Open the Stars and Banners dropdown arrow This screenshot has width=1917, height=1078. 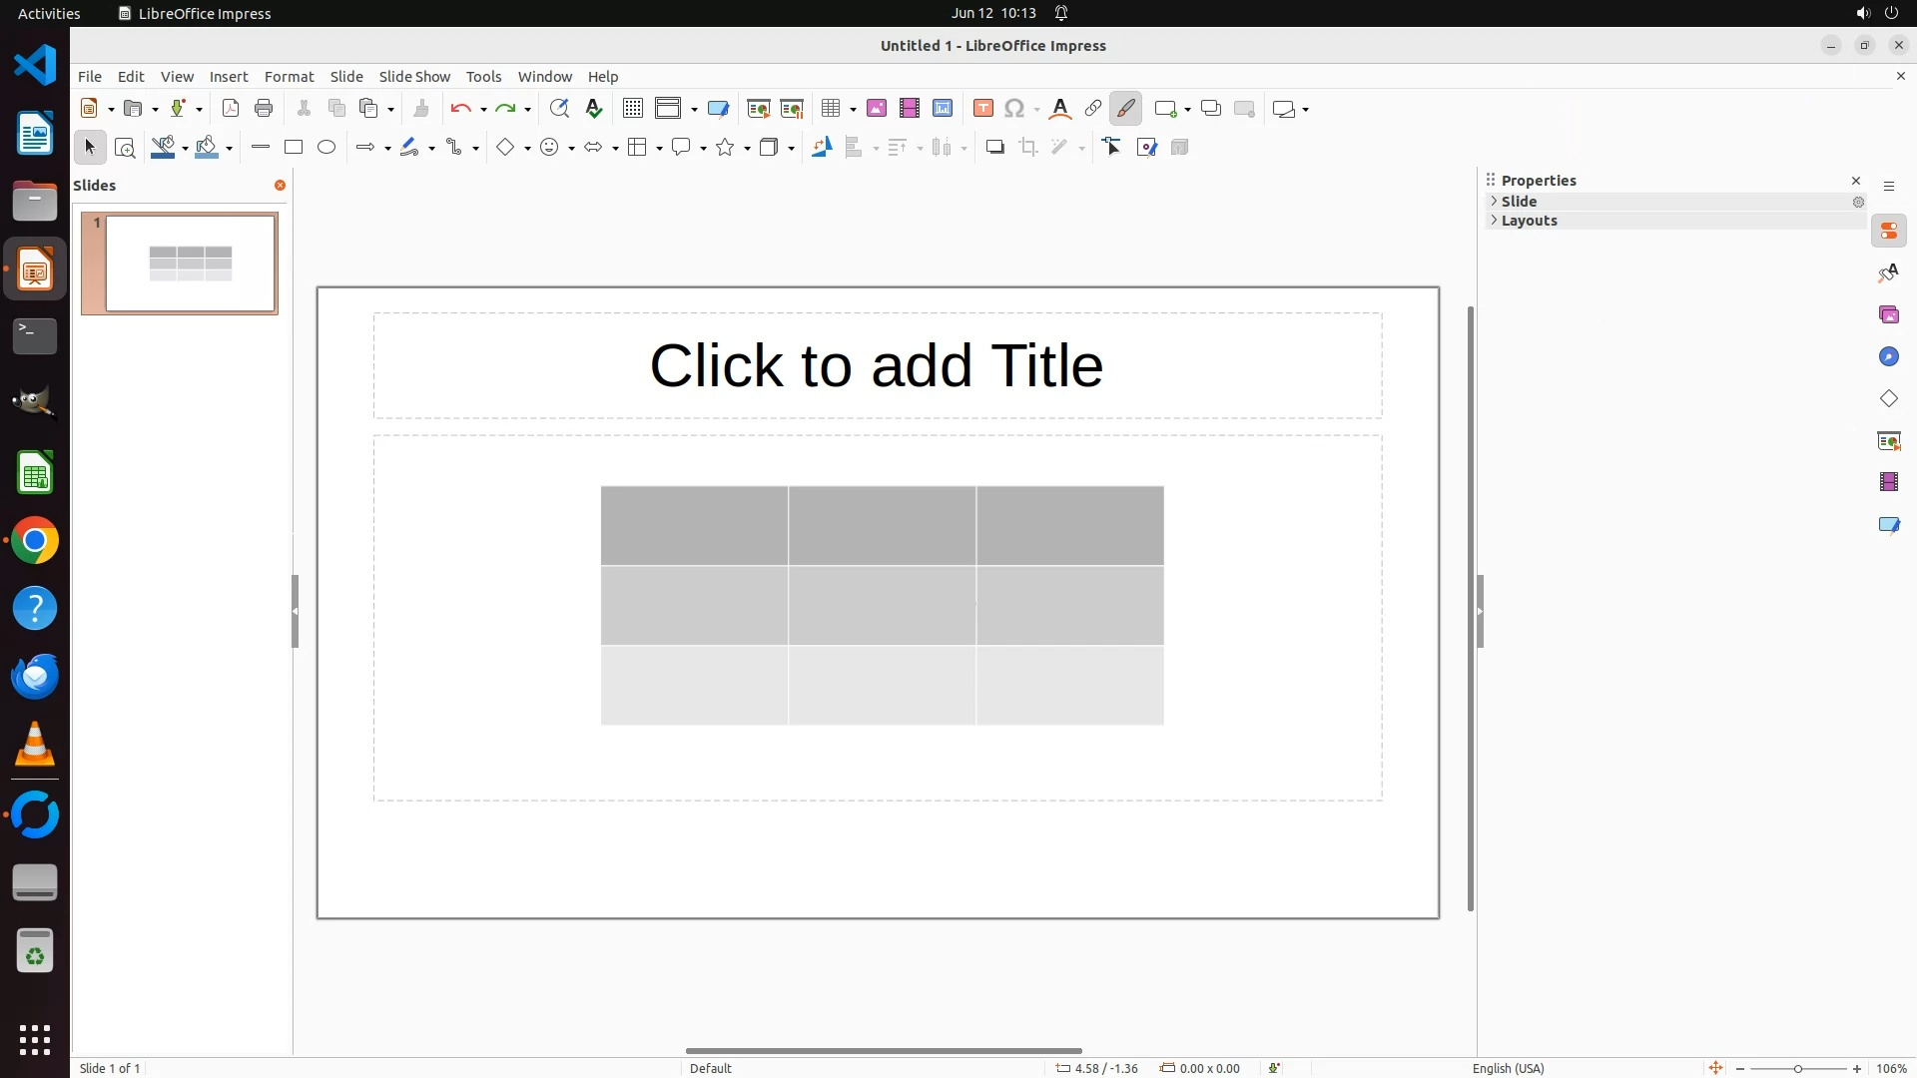747,149
